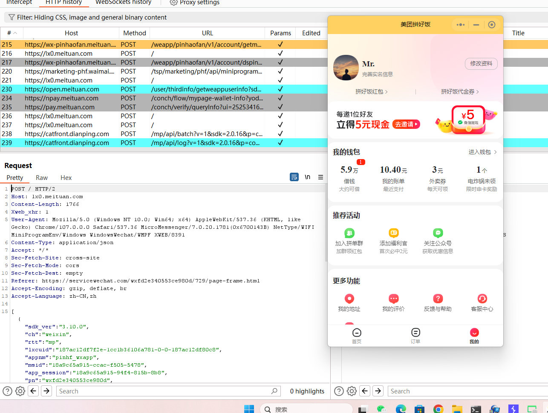The width and height of the screenshot is (548, 413).
Task: Click the 加入拼单群 group icon
Action: click(349, 233)
